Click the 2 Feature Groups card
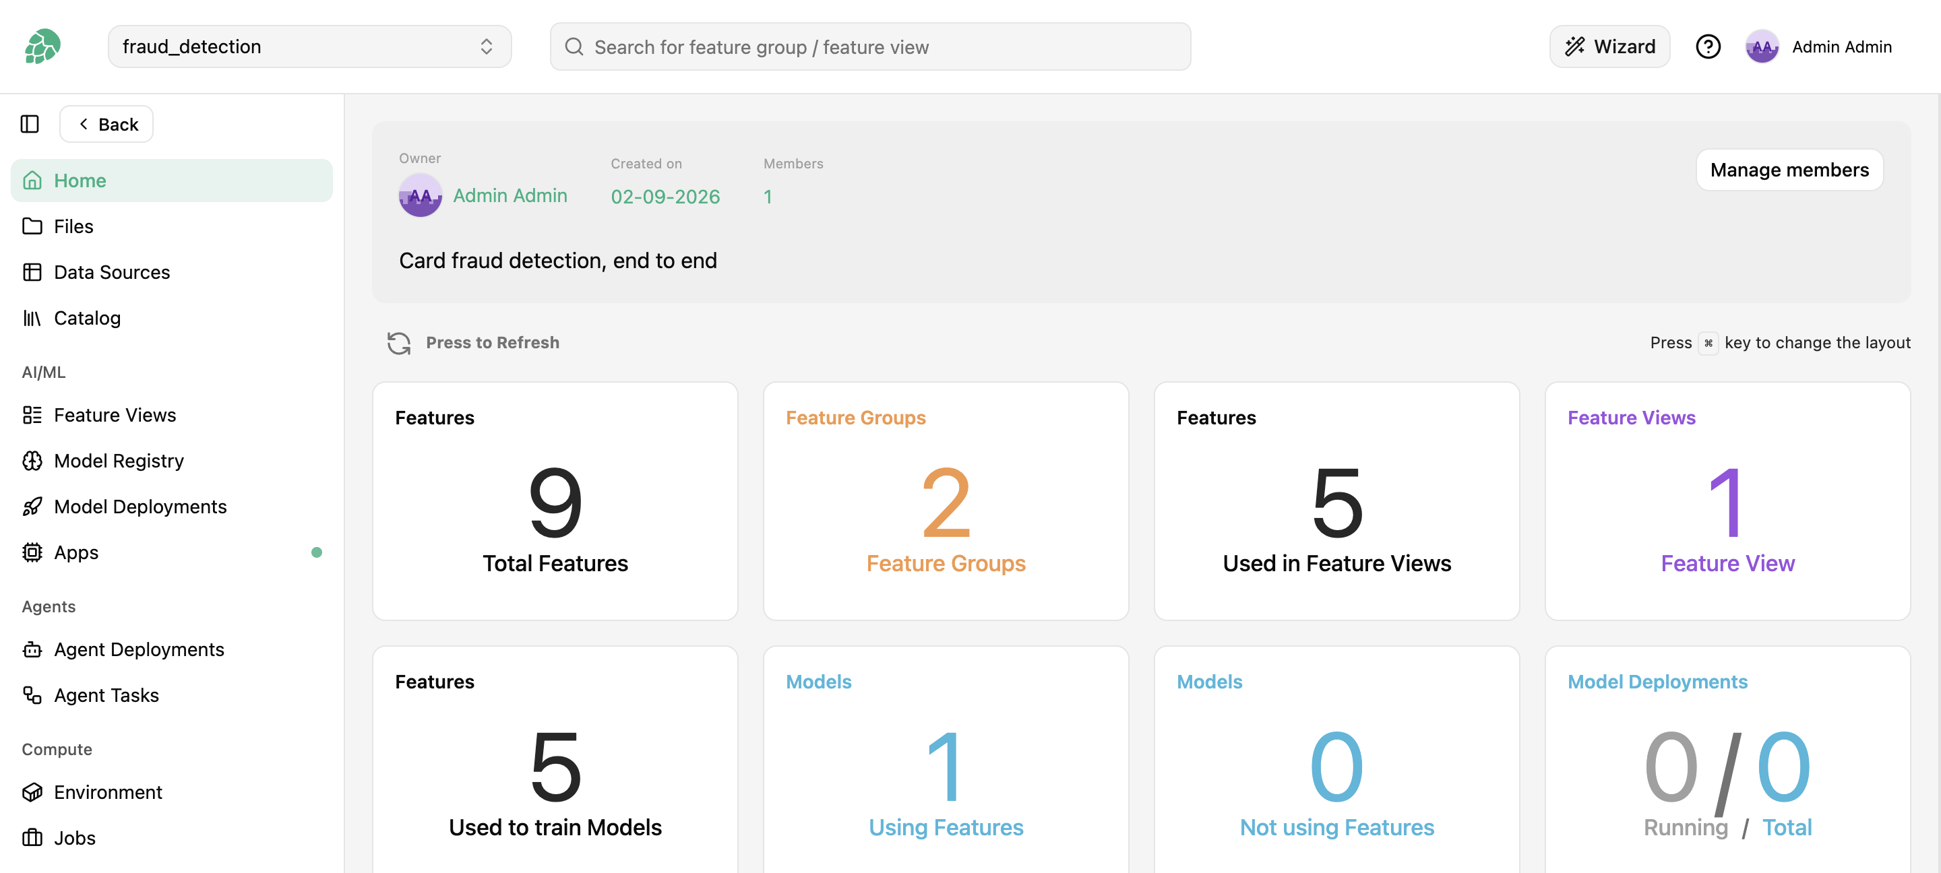The image size is (1941, 873). click(946, 501)
